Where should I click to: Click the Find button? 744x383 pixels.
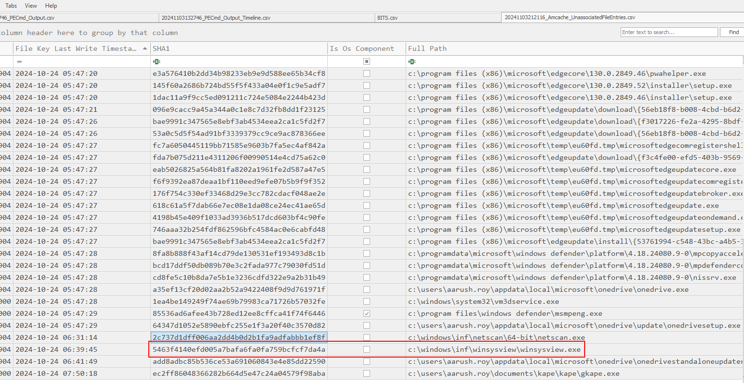(734, 32)
